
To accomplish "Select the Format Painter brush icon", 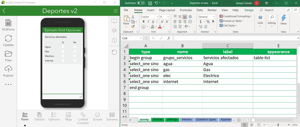I will [133, 27].
